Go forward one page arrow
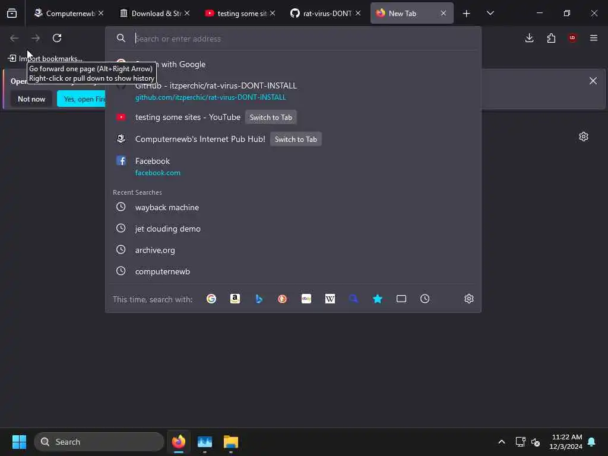608x456 pixels. click(x=36, y=38)
